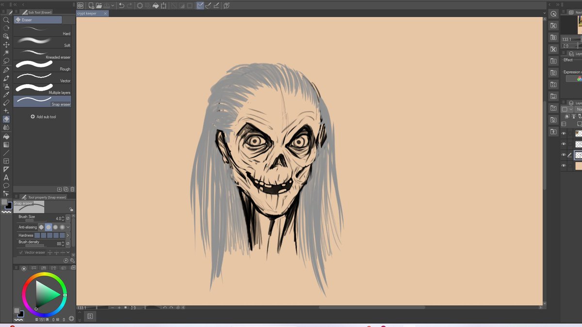Viewport: 582px width, 327px height.
Task: Toggle tool property lock icon
Action: [x=71, y=210]
